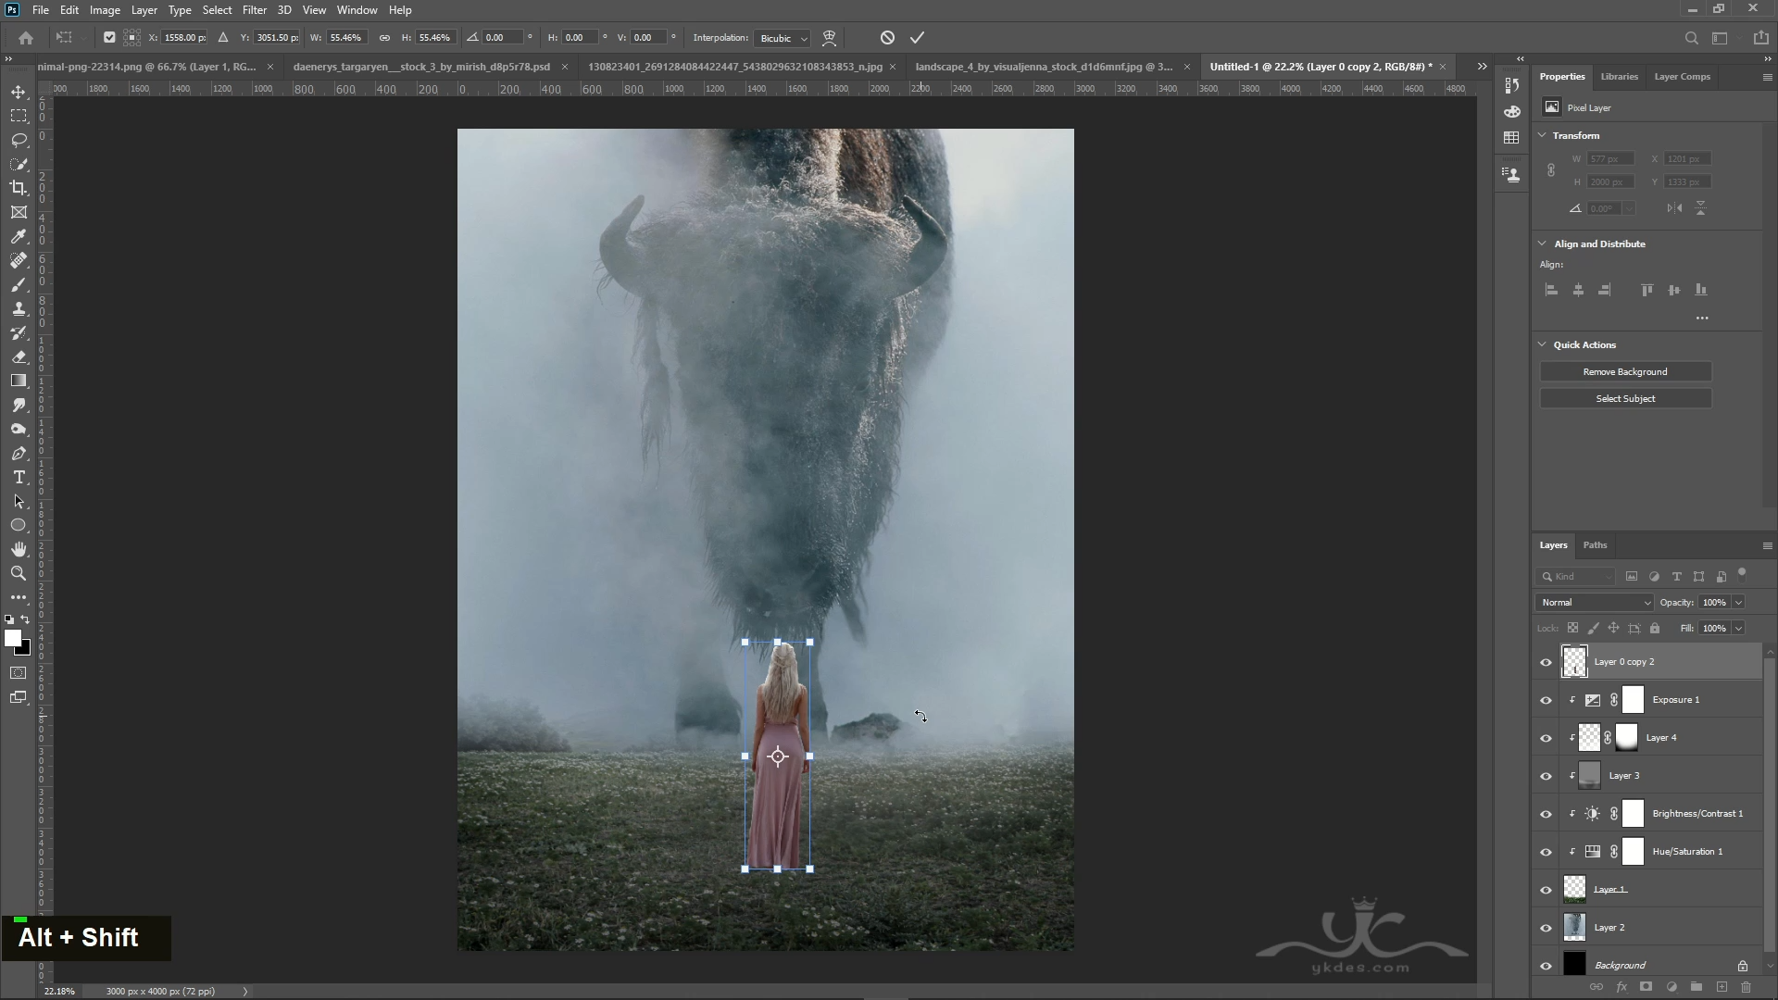Click Select Subject button
Screen dimensions: 1778x1000
click(1625, 399)
